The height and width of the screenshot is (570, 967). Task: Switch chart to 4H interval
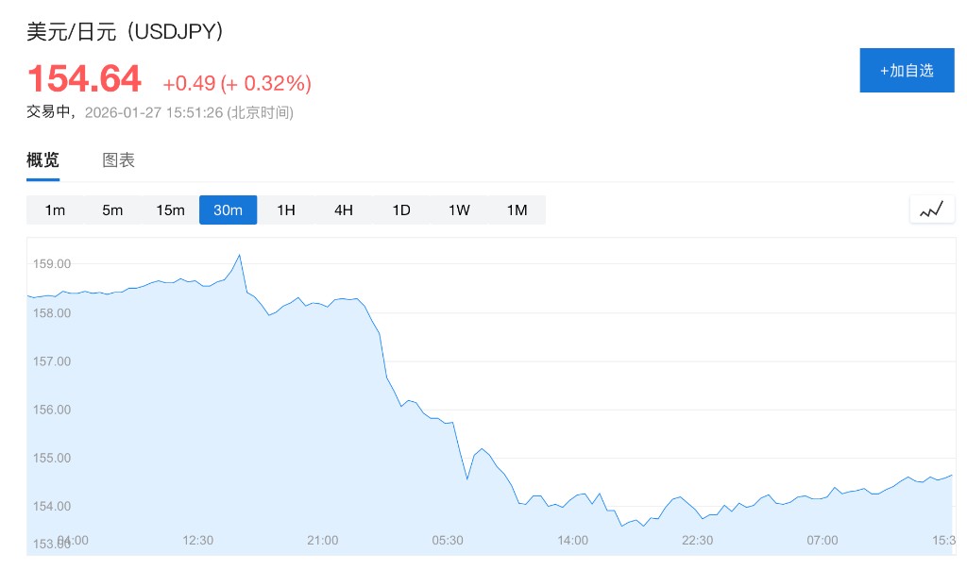(344, 210)
